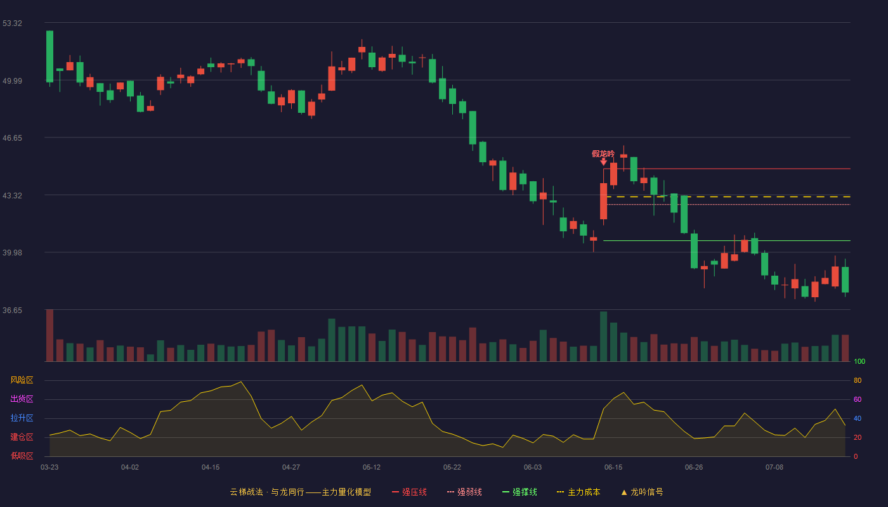
Task: Toggle the 强压线 legend item
Action: click(409, 492)
